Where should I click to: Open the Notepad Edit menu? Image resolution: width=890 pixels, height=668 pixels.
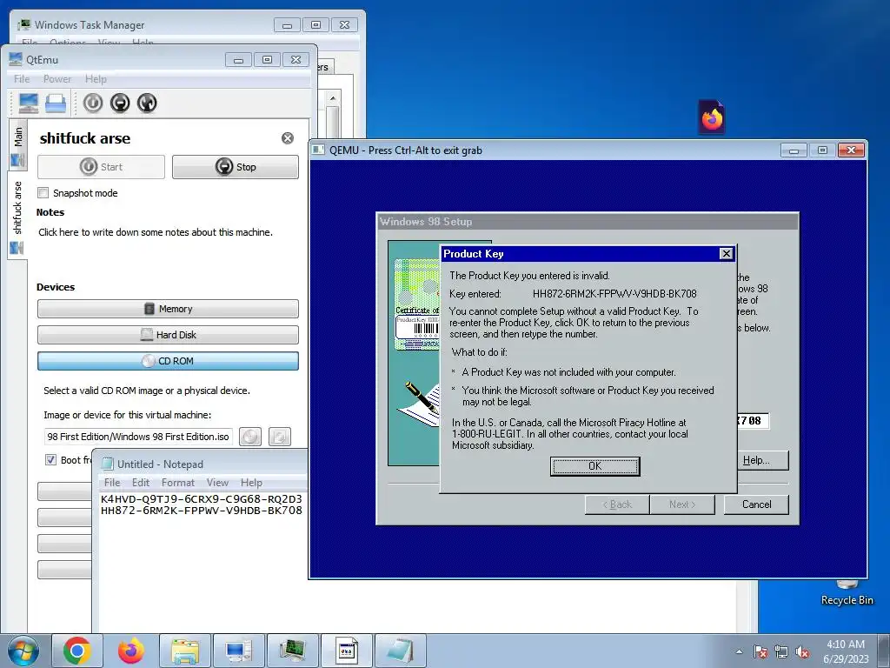tap(141, 482)
